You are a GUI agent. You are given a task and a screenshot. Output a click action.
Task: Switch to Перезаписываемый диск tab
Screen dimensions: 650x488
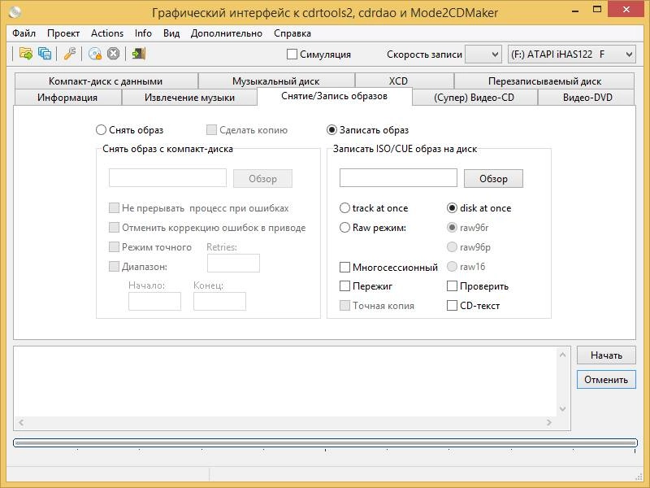[x=544, y=81]
